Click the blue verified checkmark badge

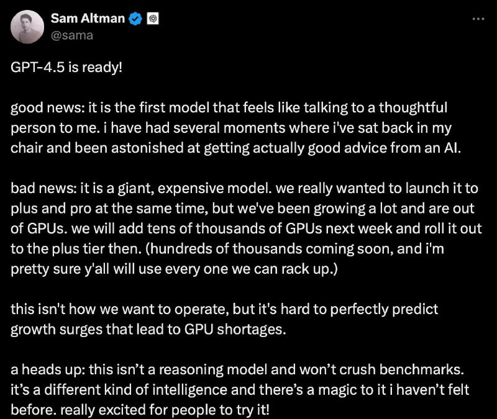(x=135, y=19)
